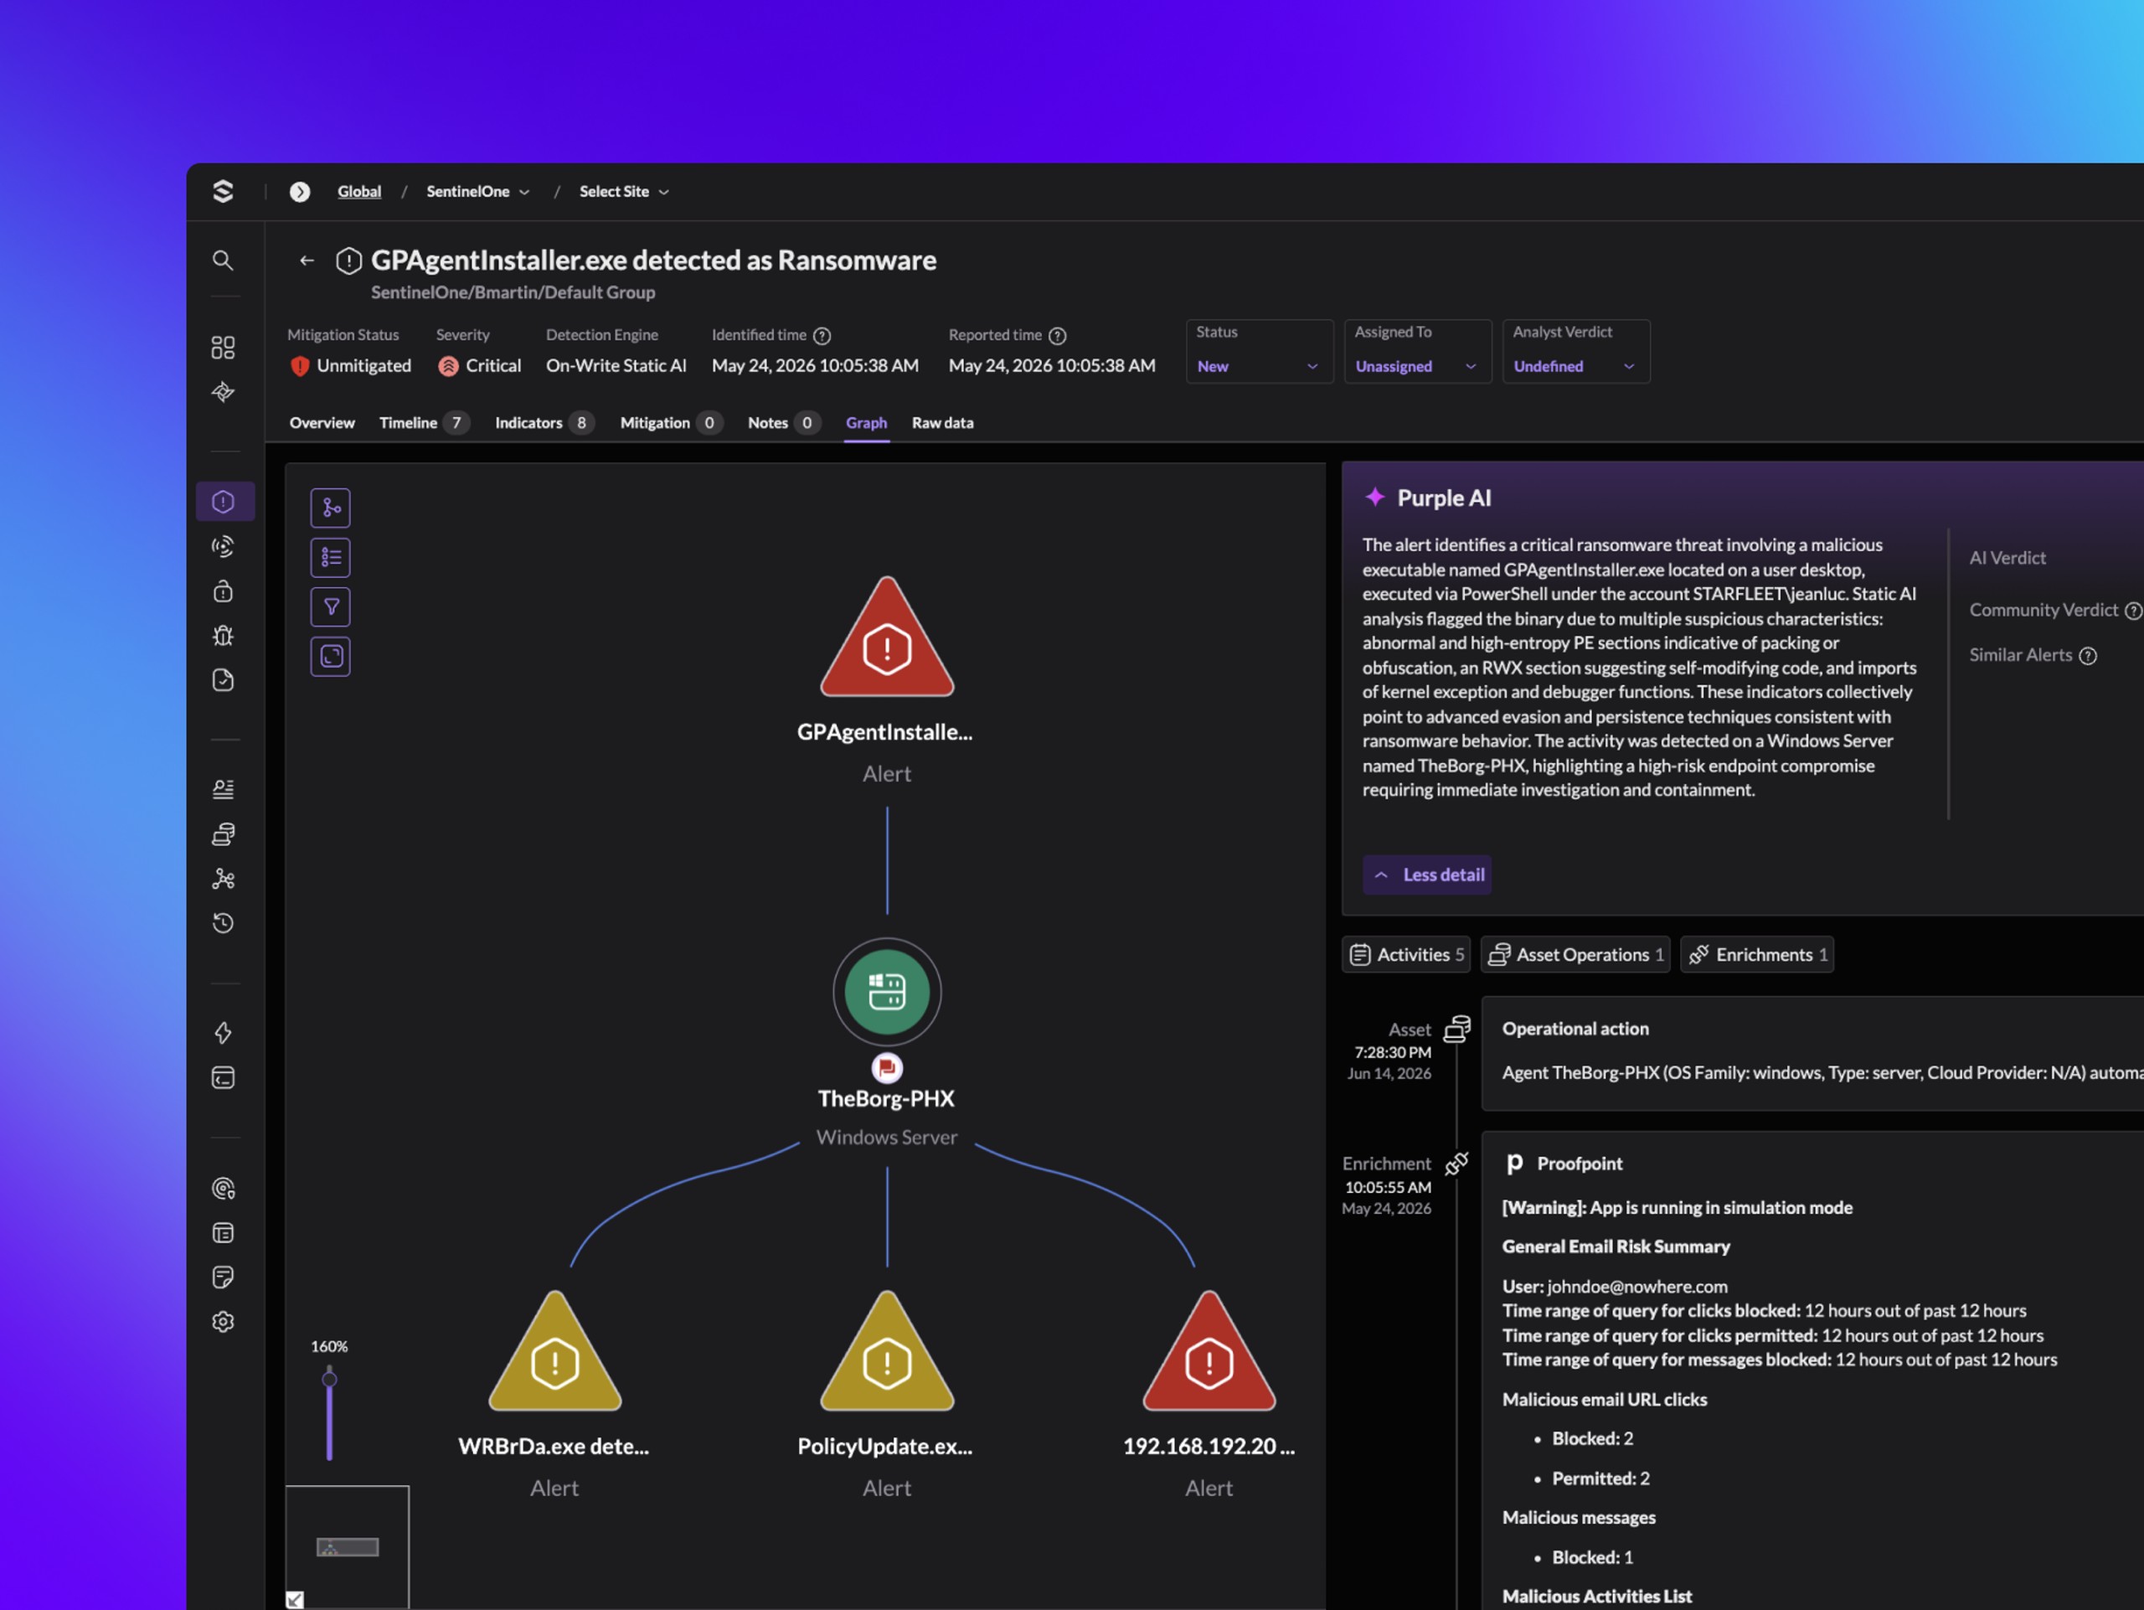Collapse Purple AI with Less detail
Viewport: 2144px width, 1610px height.
[x=1427, y=875]
